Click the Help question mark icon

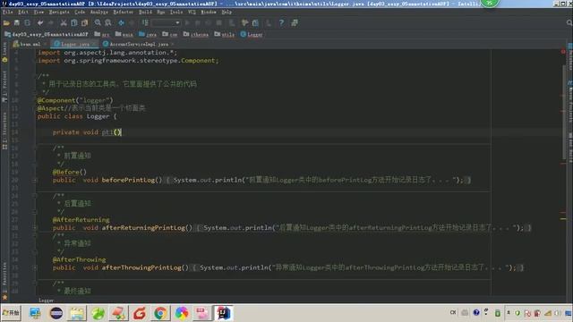point(281,22)
